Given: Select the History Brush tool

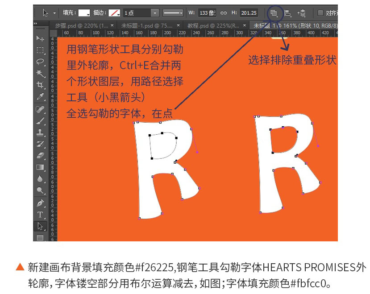Looking at the screenshot, I should pyautogui.click(x=40, y=144).
